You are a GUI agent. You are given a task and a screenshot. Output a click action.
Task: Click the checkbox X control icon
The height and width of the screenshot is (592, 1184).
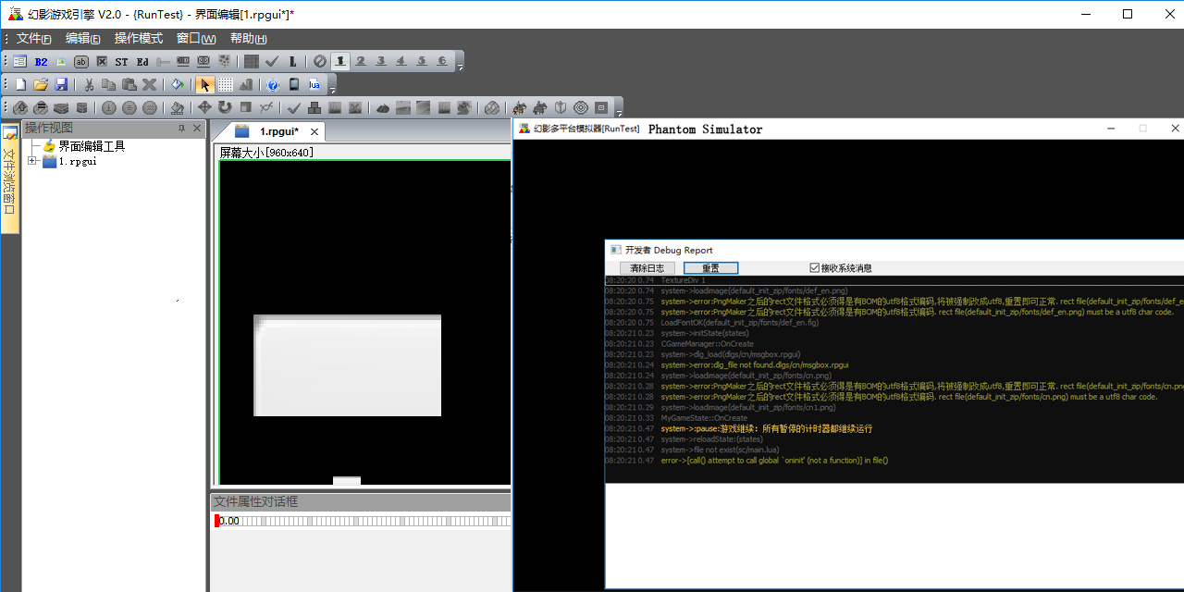tap(102, 62)
